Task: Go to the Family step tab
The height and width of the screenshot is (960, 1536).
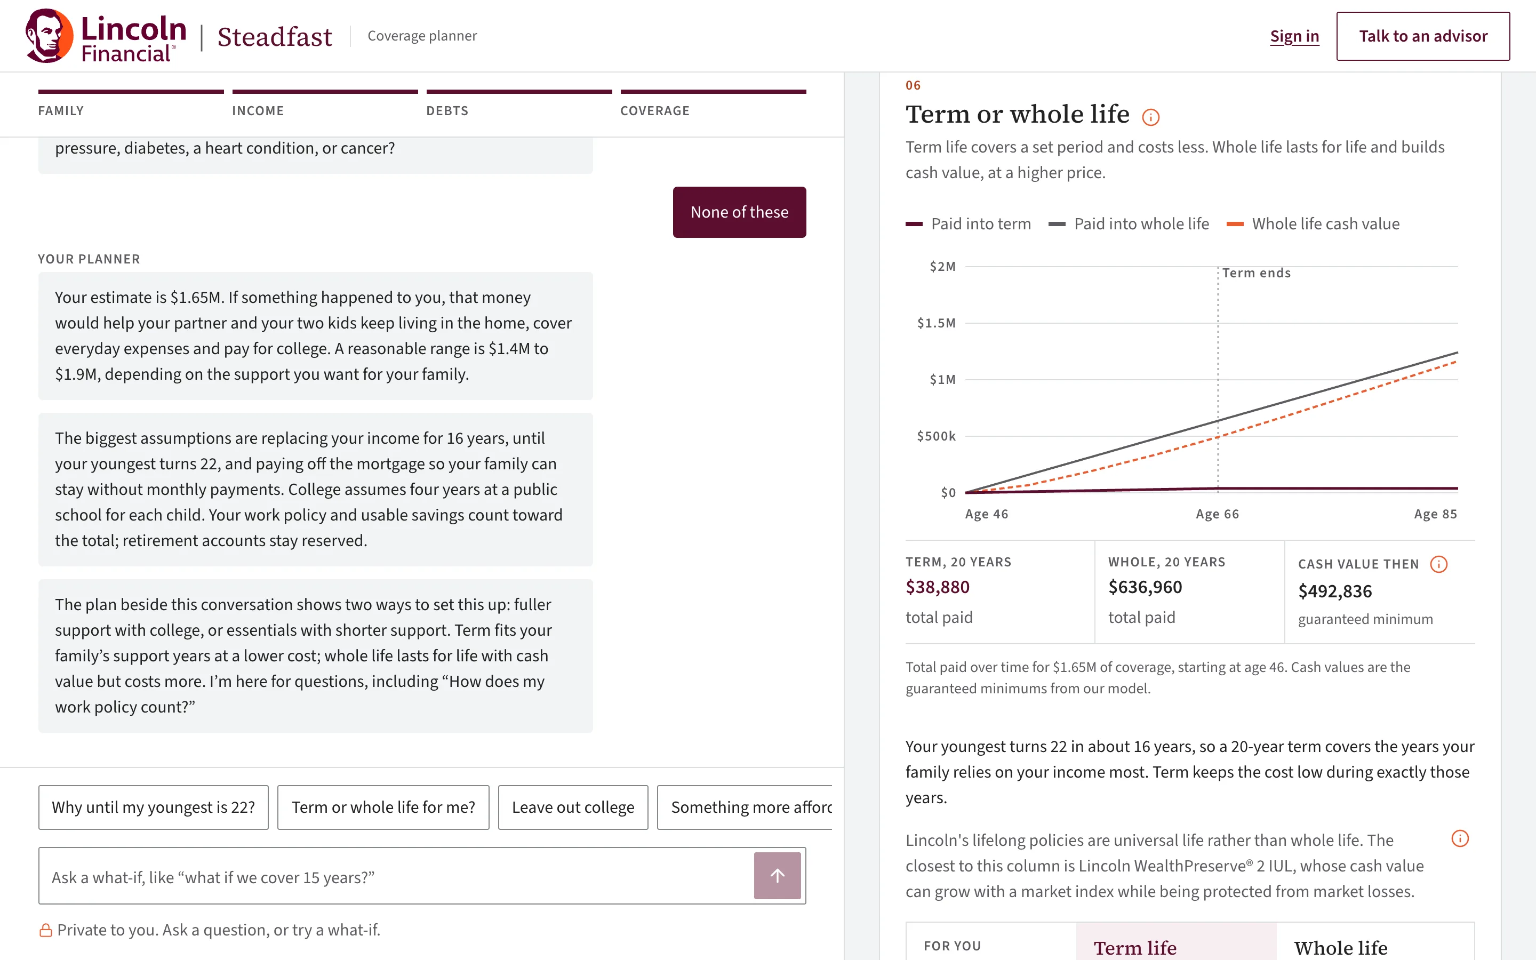Action: 131,105
